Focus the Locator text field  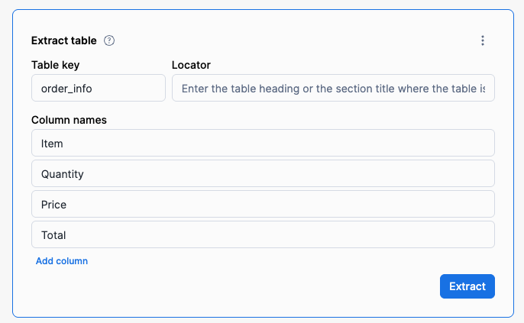(x=333, y=88)
